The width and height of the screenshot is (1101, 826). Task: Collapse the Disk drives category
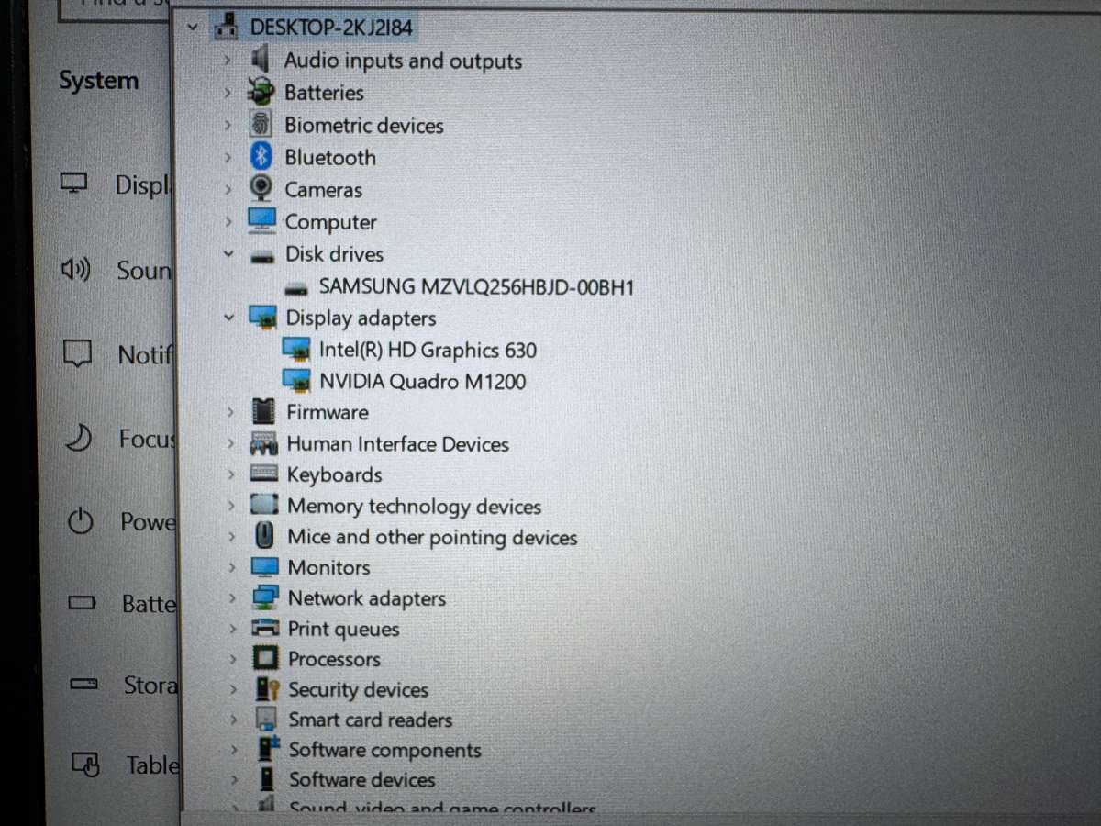228,254
